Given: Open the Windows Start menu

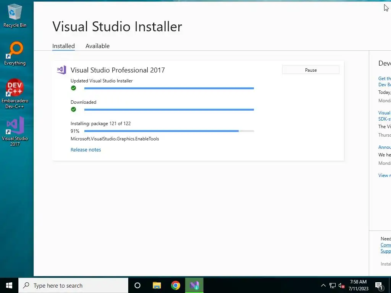Looking at the screenshot, I should click(x=9, y=285).
